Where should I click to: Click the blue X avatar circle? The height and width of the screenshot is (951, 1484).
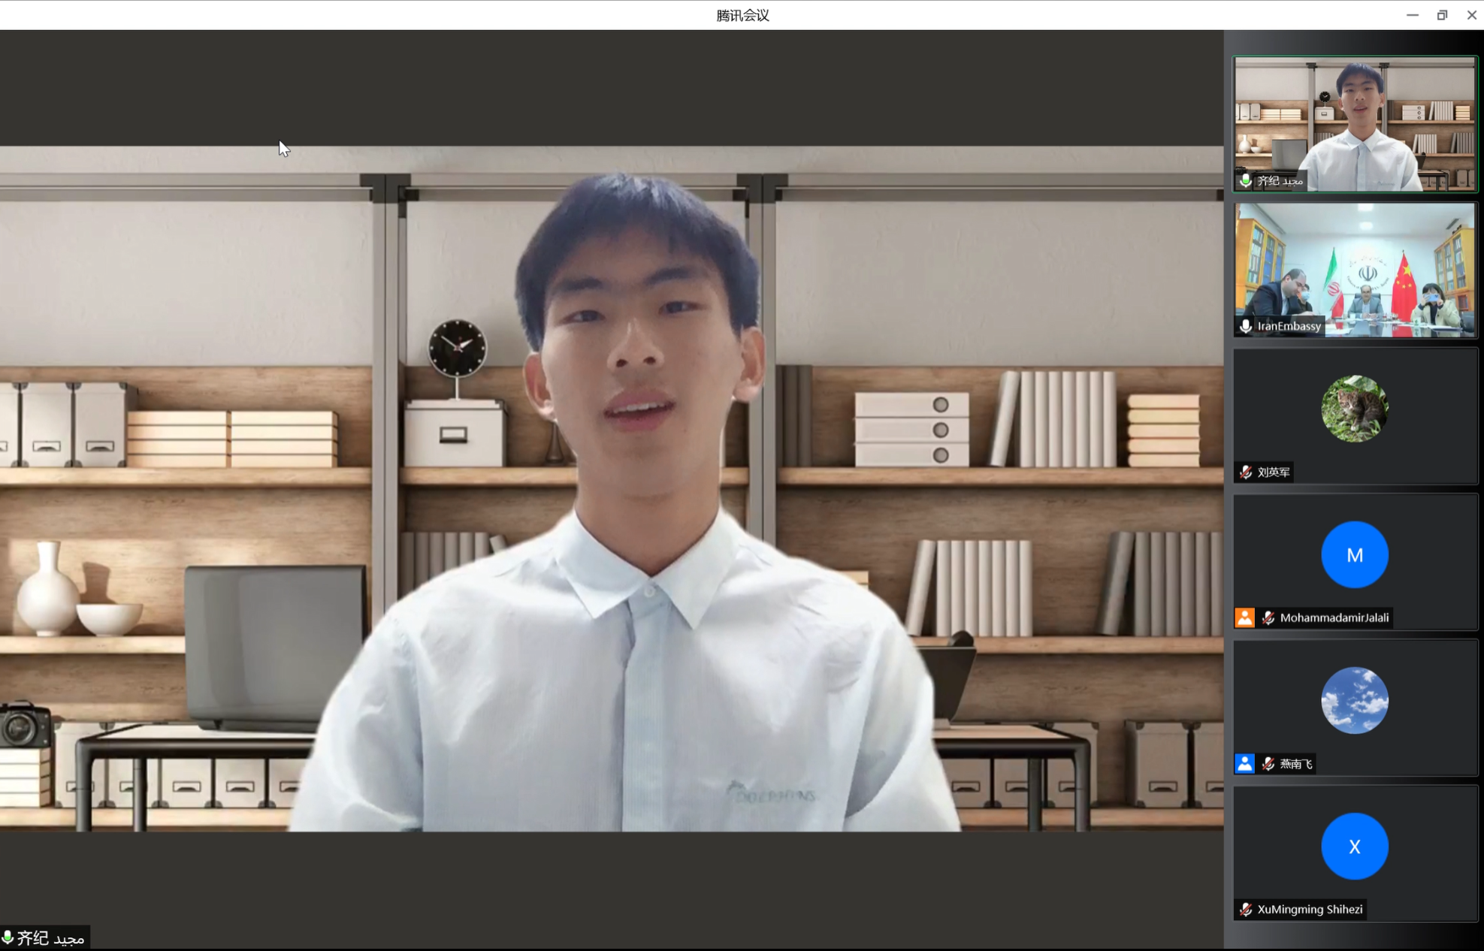click(1354, 846)
